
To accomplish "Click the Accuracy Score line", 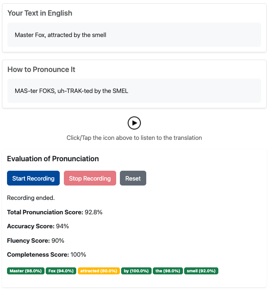I will [38, 226].
